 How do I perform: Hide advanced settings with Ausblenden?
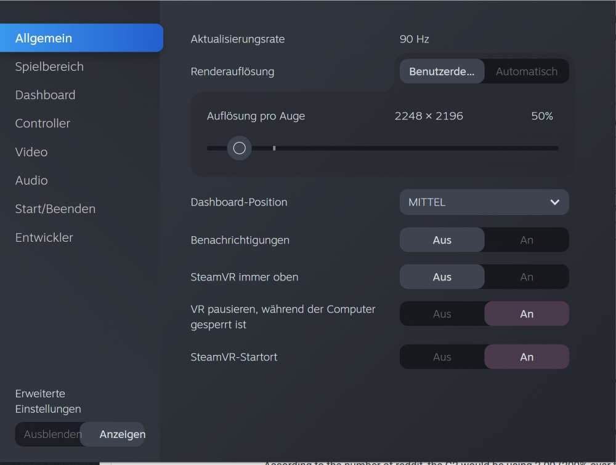coord(52,434)
